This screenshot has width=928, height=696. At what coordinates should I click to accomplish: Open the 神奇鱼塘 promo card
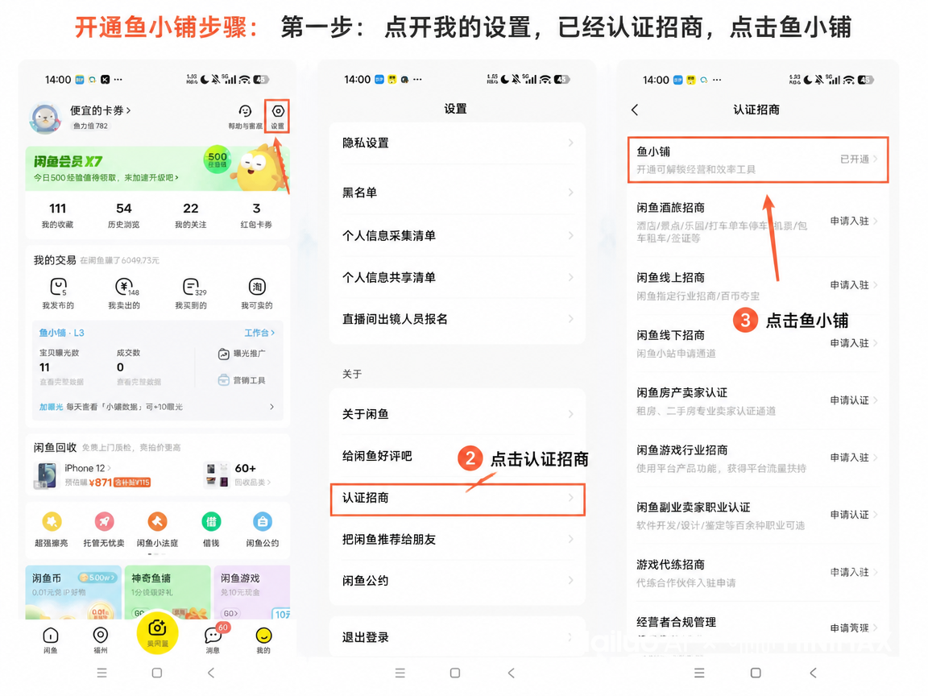[x=168, y=592]
